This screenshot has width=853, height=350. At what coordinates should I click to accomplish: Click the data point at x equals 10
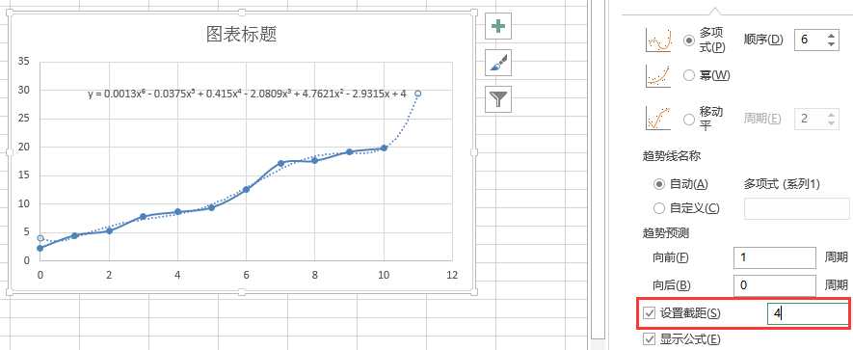pos(384,148)
